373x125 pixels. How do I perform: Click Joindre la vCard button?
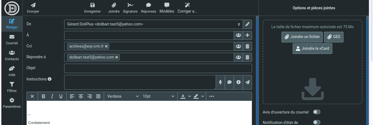pos(313,48)
